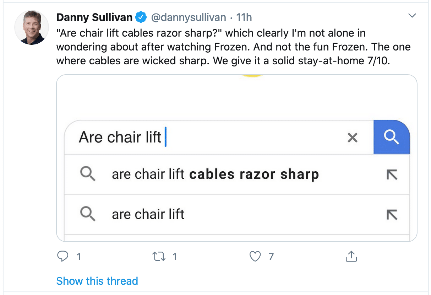Screen dimensions: 431x295
Task: Like the tweet with the heart icon
Action: (x=255, y=256)
